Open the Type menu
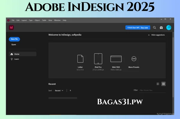 click(31, 20)
